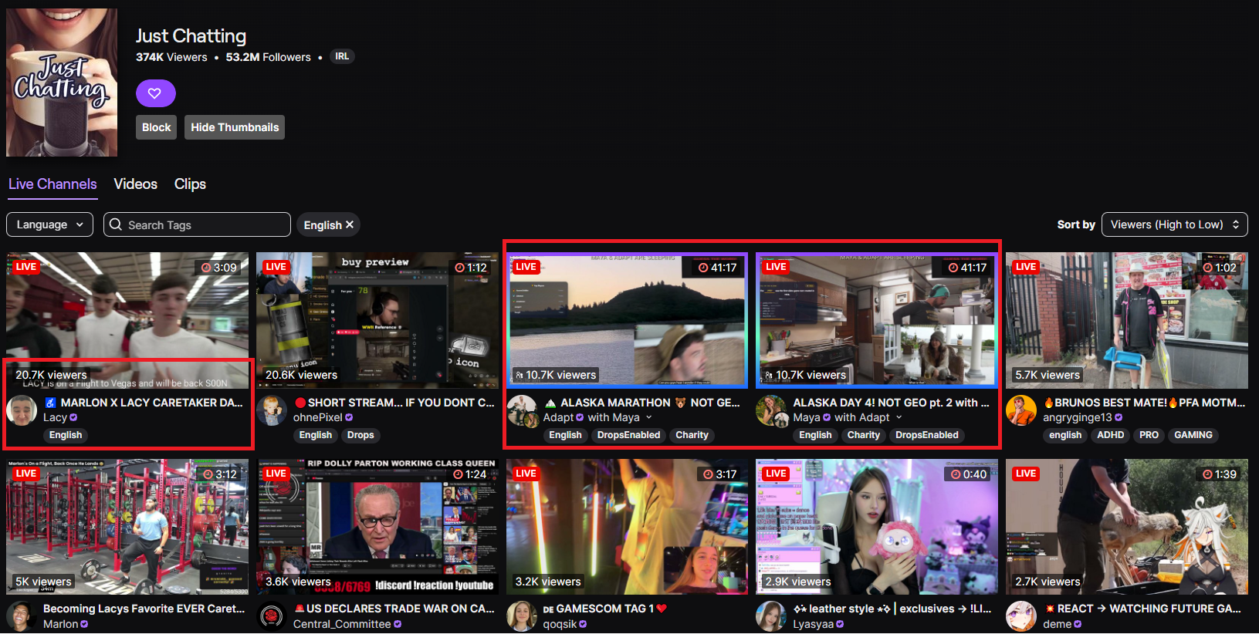This screenshot has width=1259, height=634.
Task: Expand the chevron beside 'with Adapt'
Action: coord(899,417)
